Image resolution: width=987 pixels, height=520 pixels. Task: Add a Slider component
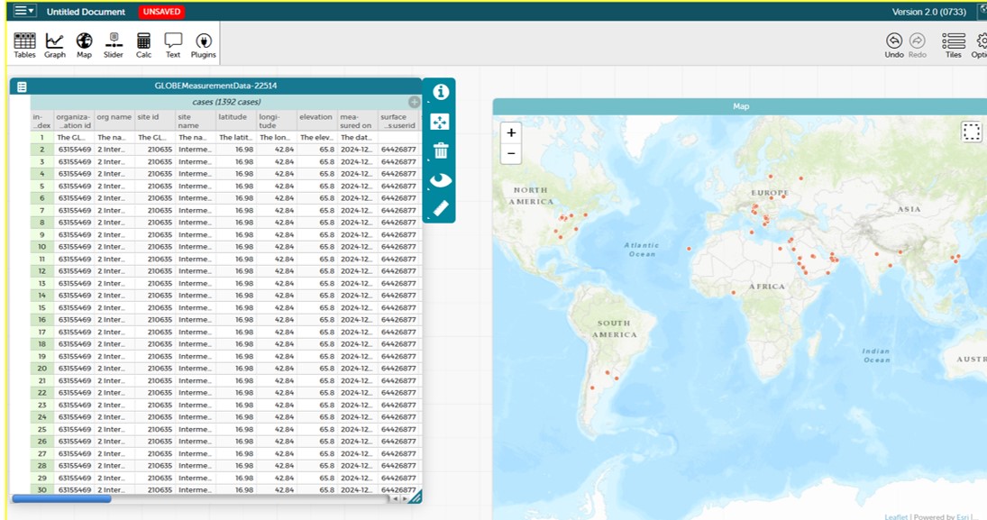click(x=113, y=45)
